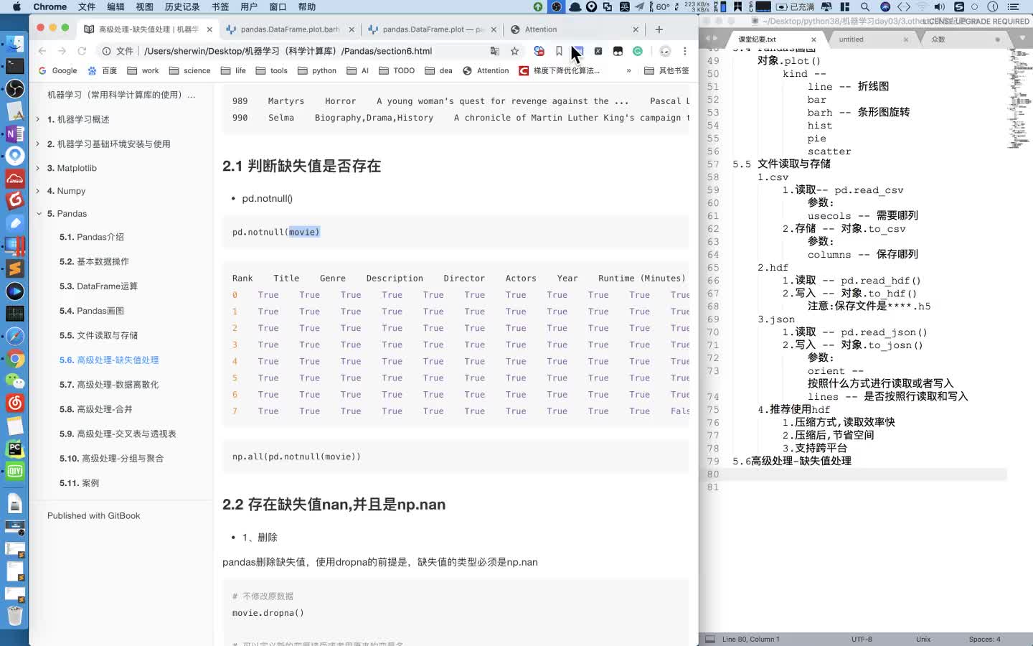Viewport: 1033px width, 646px height.
Task: Open Chrome's three-dot menu
Action: point(685,51)
